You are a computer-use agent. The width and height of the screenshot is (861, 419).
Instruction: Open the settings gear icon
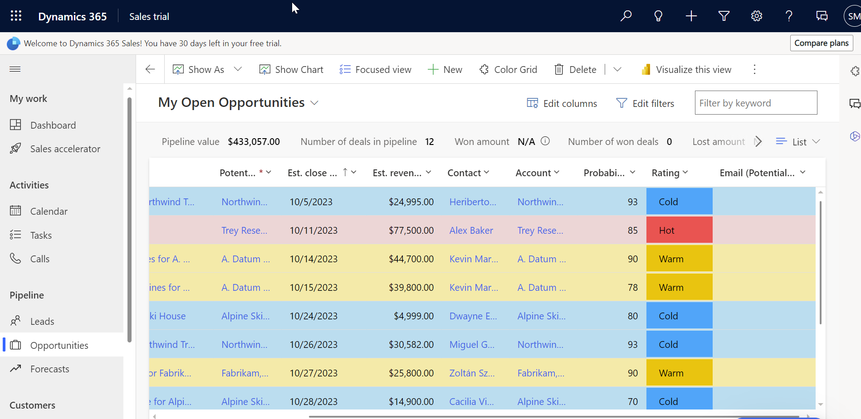(x=756, y=16)
